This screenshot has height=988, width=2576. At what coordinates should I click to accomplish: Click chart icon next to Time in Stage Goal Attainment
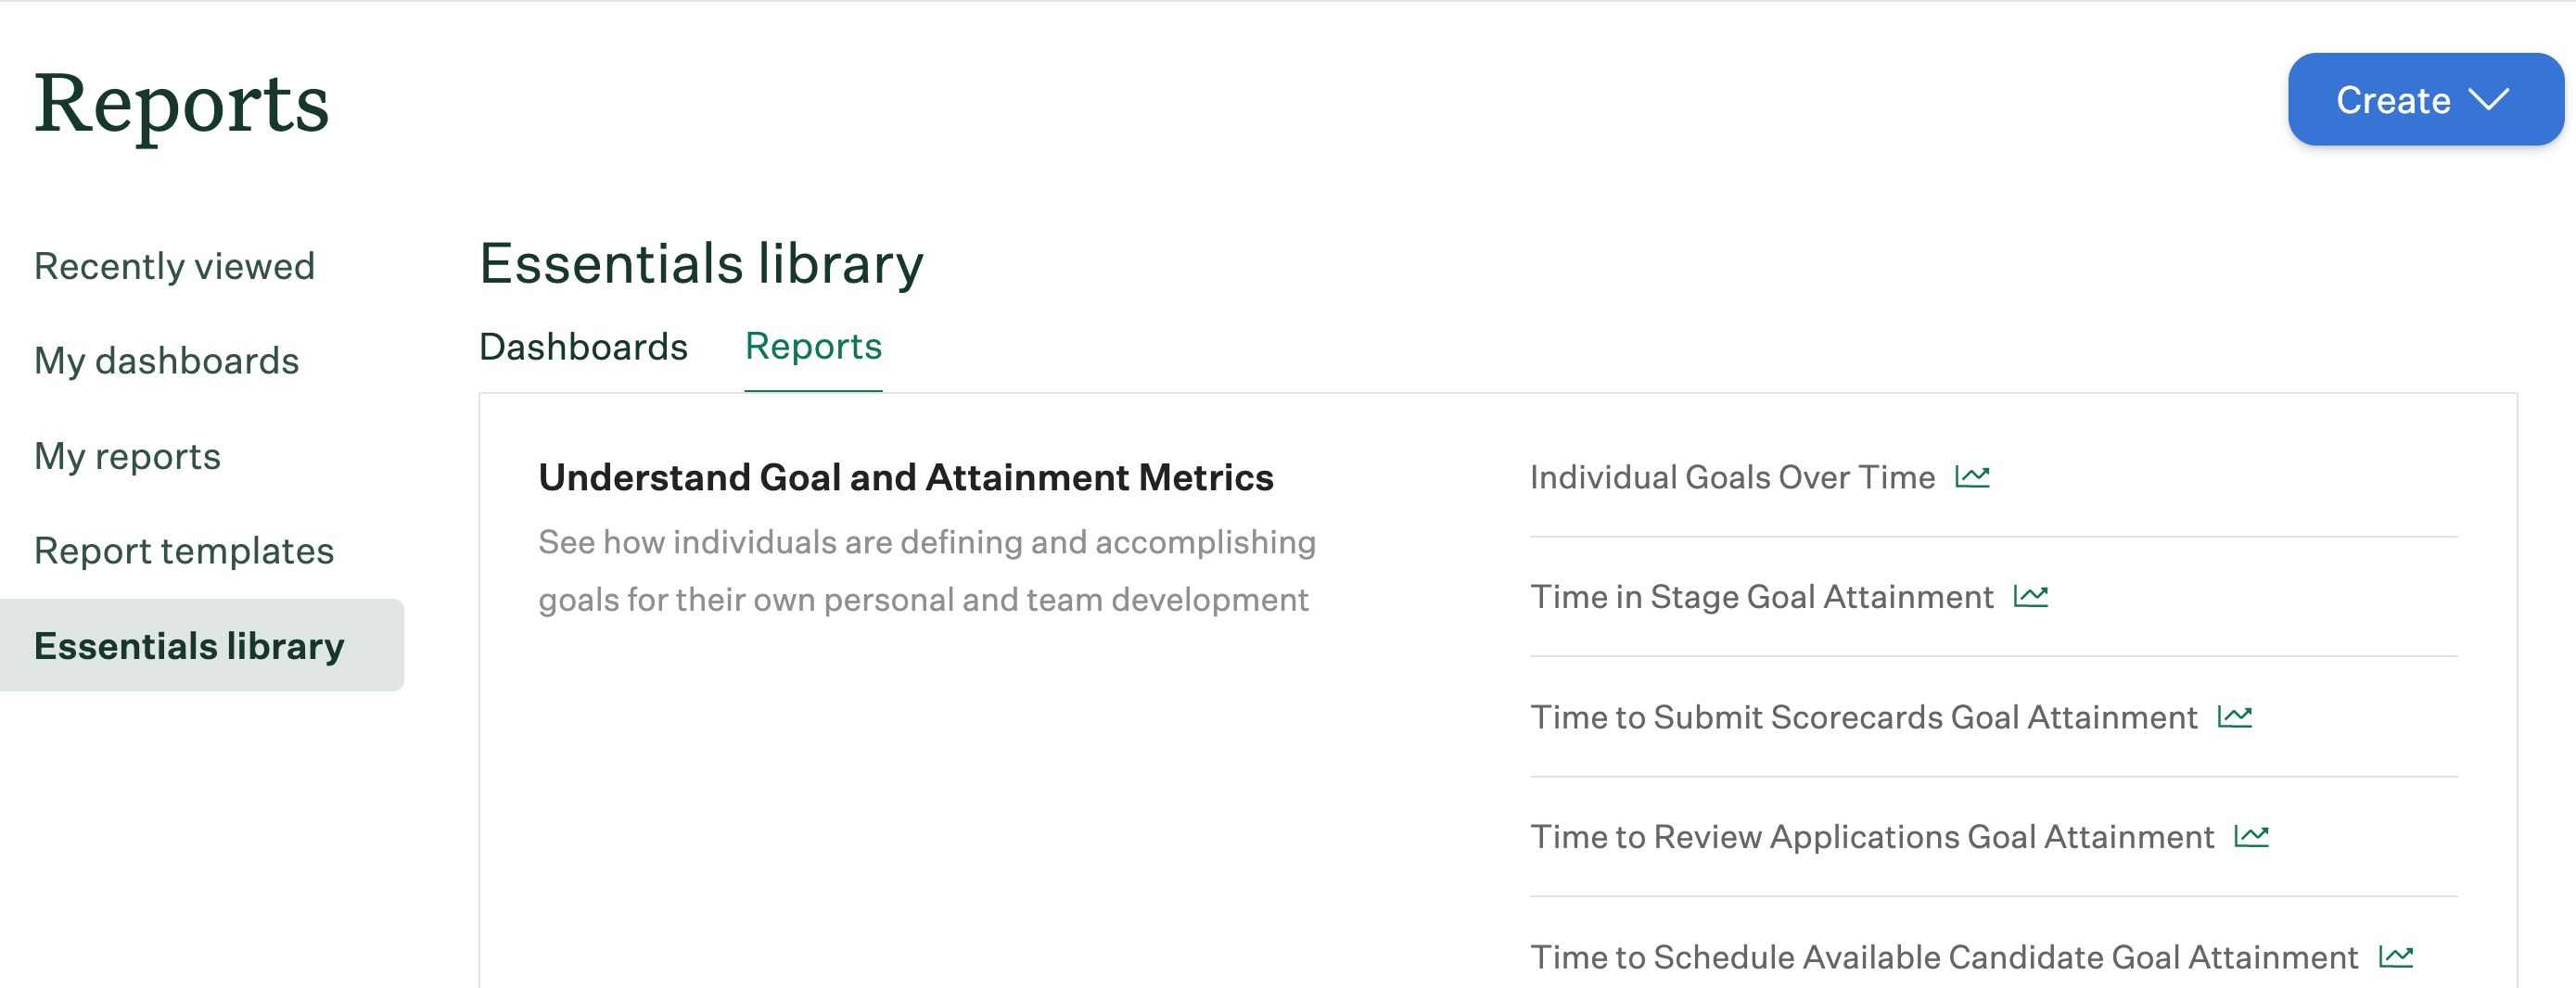[2030, 597]
